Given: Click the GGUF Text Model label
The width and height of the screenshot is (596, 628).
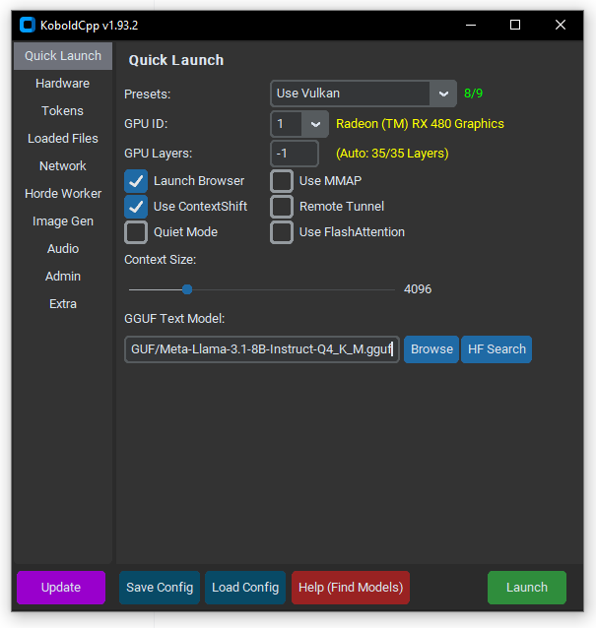Looking at the screenshot, I should point(174,319).
